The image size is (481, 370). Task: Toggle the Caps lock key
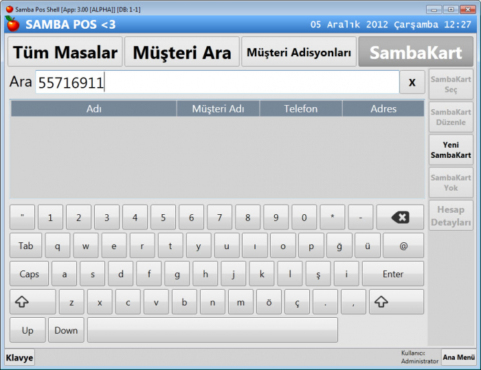tap(29, 274)
